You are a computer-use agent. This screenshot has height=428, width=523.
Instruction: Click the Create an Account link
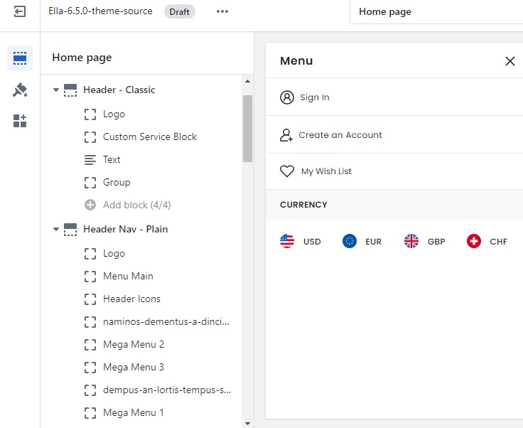pyautogui.click(x=340, y=135)
